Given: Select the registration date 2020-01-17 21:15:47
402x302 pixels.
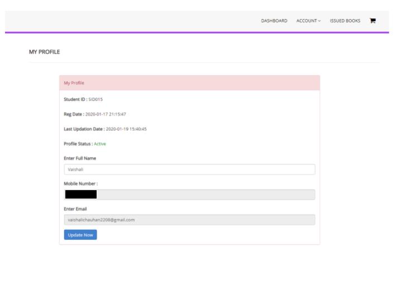Looking at the screenshot, I should [x=106, y=114].
